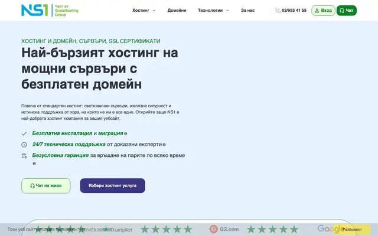Image resolution: width=378 pixels, height=236 pixels.
Task: Click the checkmark icon beside Безплатна инсталация
Action: (x=24, y=133)
